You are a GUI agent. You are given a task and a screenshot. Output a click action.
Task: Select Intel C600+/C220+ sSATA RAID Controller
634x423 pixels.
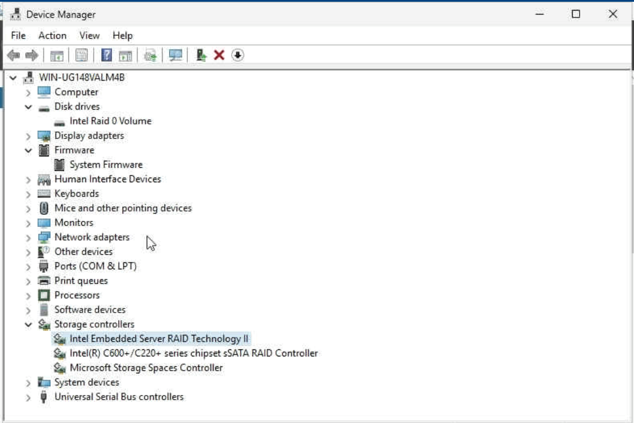[194, 353]
